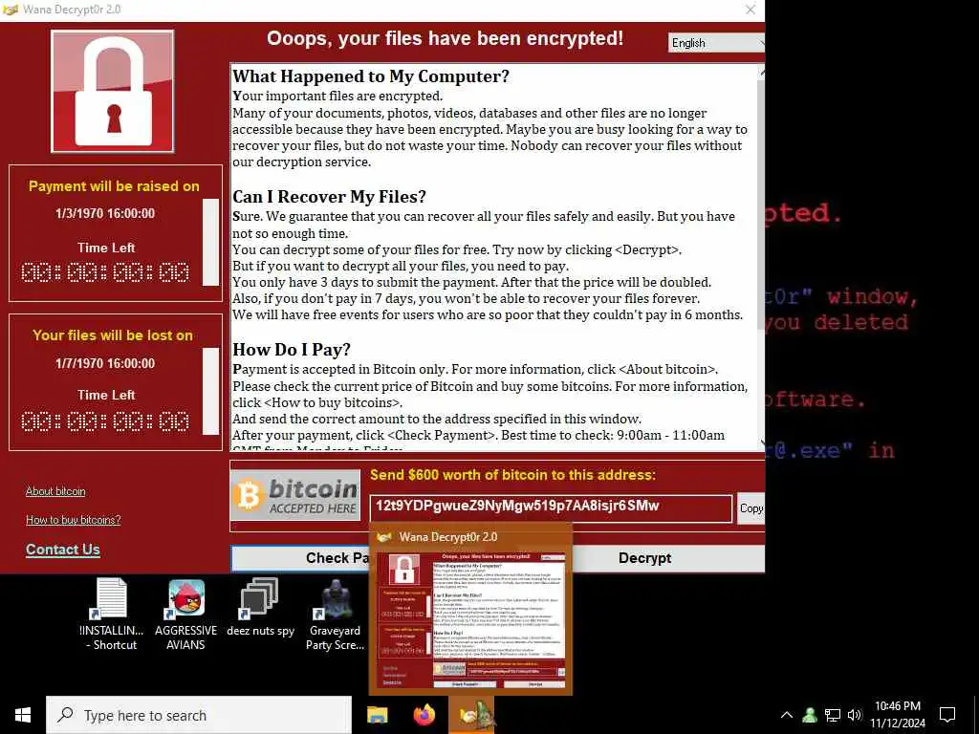Open the AGGRESSIVE AVIANS desktop icon

pos(186,615)
